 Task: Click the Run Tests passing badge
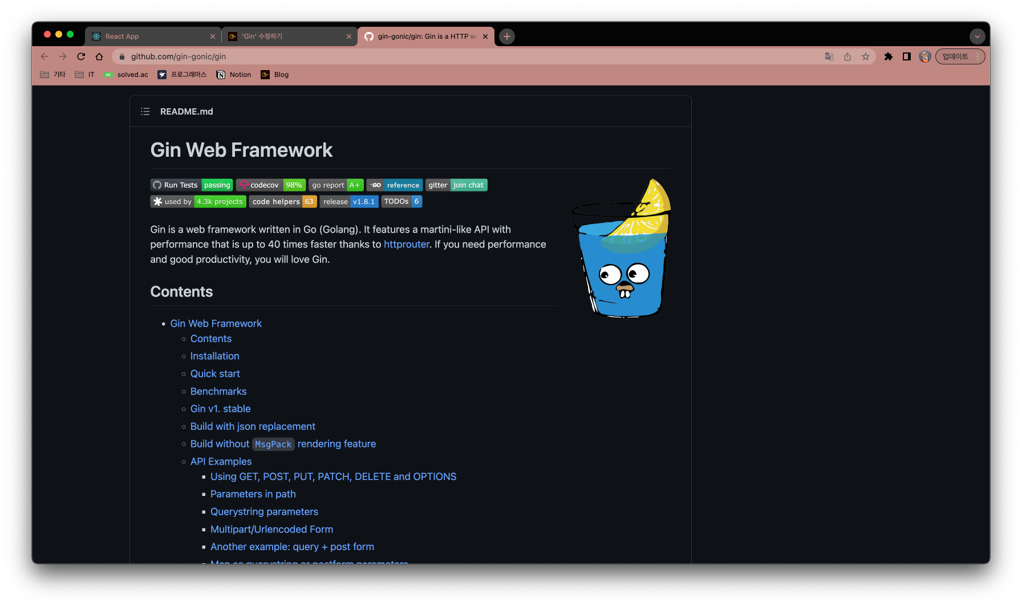tap(192, 185)
